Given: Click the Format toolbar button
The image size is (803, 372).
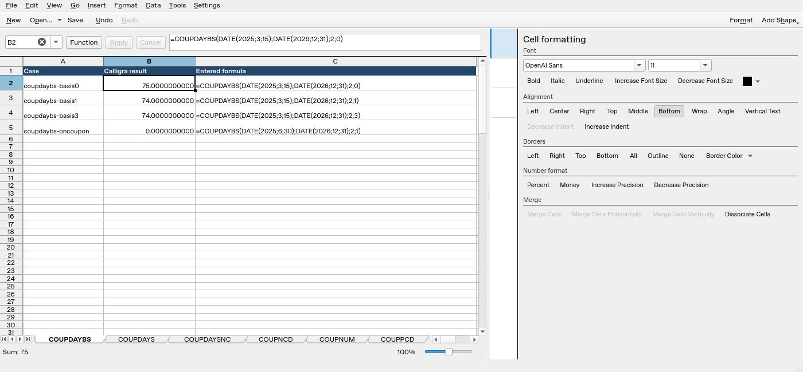Looking at the screenshot, I should coord(741,20).
